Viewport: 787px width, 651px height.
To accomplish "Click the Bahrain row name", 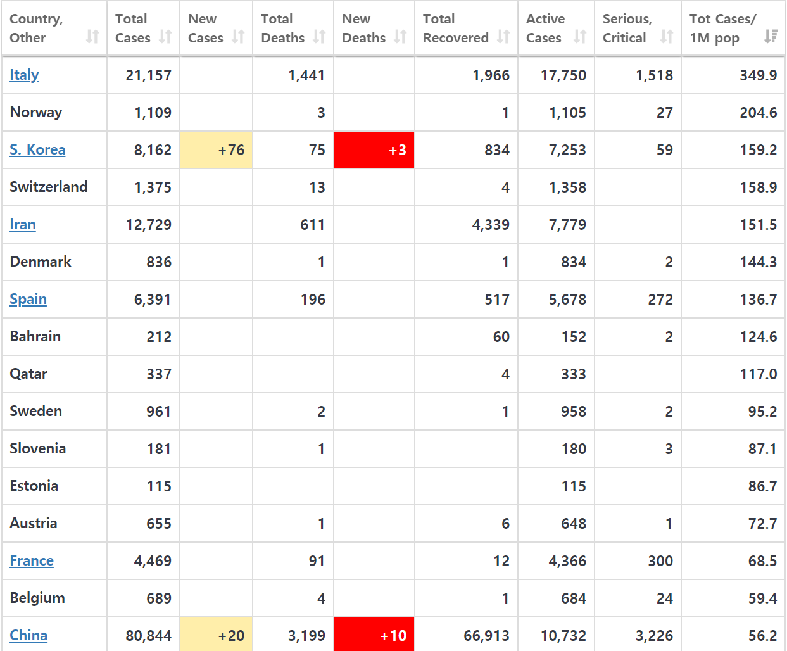I will pos(35,336).
